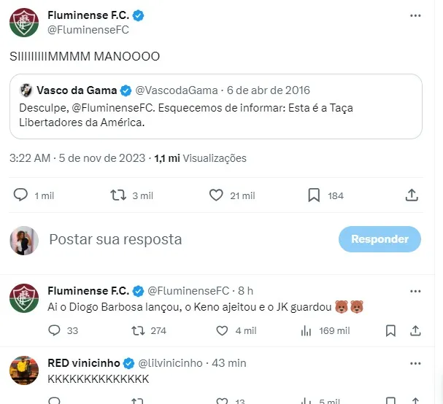Open more options on RED vinicinho tweet

(x=415, y=362)
